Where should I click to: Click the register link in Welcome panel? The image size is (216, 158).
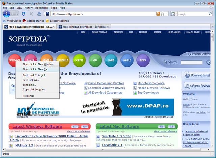(201, 112)
